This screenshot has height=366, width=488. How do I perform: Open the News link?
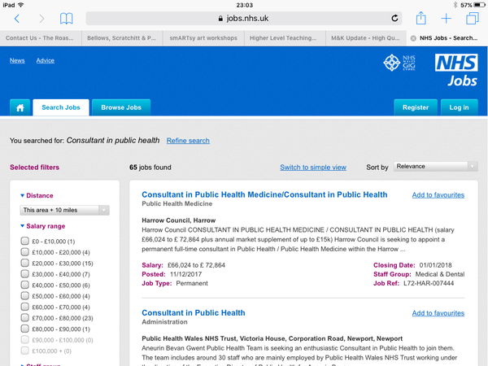[17, 60]
